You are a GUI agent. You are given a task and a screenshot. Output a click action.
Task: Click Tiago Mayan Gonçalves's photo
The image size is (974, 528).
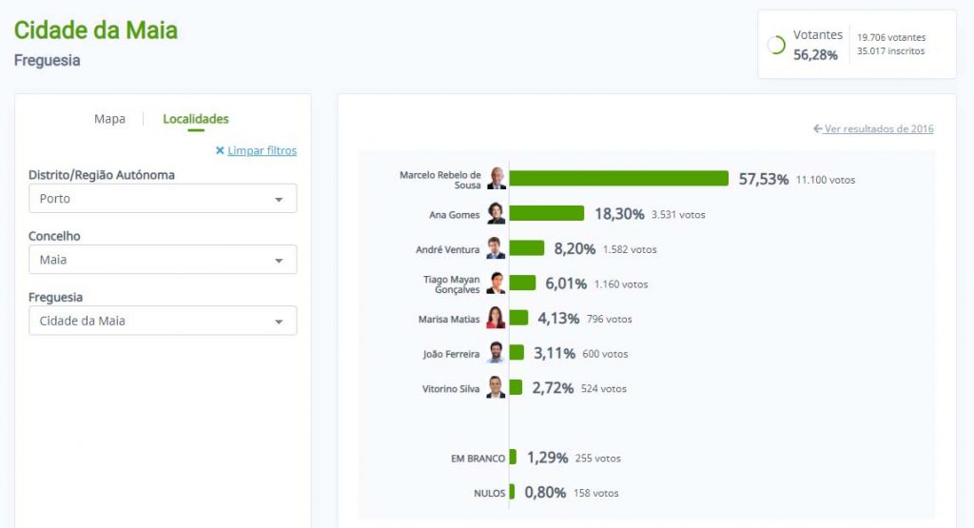pyautogui.click(x=497, y=284)
